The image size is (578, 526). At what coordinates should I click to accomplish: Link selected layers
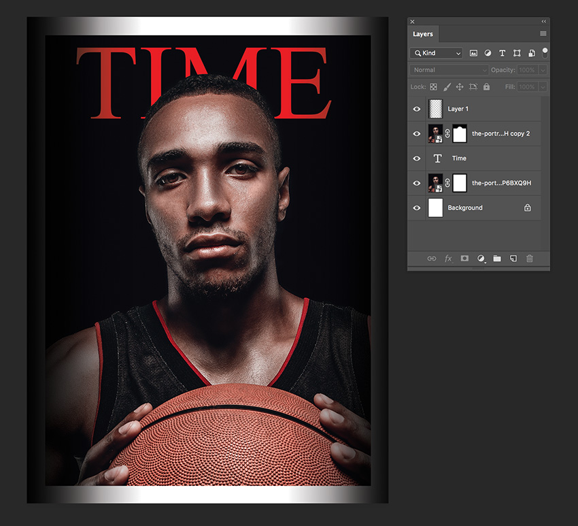(x=431, y=259)
